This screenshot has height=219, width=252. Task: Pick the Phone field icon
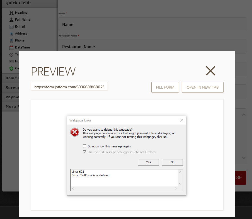pos(11,41)
